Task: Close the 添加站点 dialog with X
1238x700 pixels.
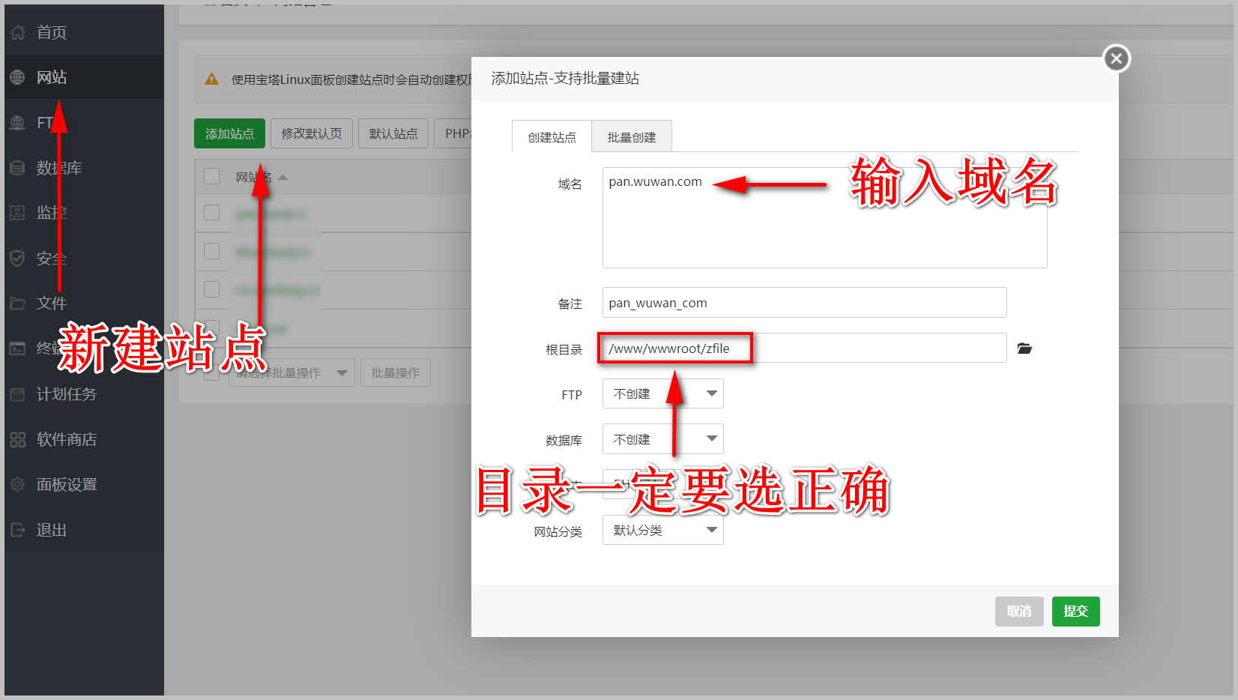Action: pos(1117,58)
